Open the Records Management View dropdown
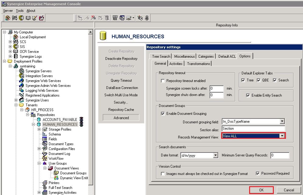The width and height of the screenshot is (303, 195). (x=282, y=136)
